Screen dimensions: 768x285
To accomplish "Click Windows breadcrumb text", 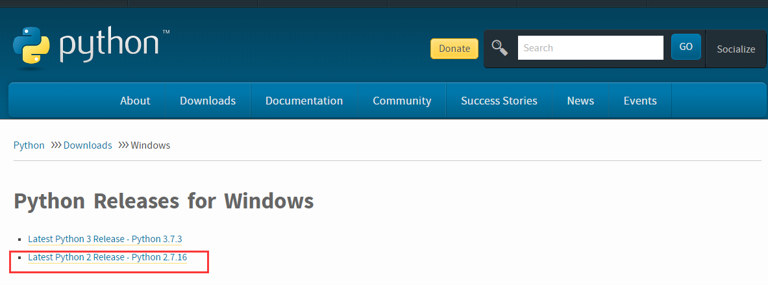I will [x=151, y=145].
